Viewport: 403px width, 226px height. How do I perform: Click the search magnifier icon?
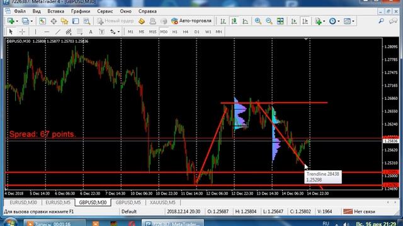[381, 21]
